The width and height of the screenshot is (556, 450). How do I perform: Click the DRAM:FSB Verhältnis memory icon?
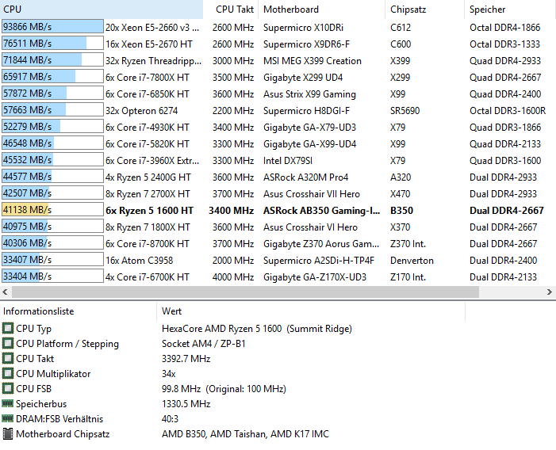point(7,418)
